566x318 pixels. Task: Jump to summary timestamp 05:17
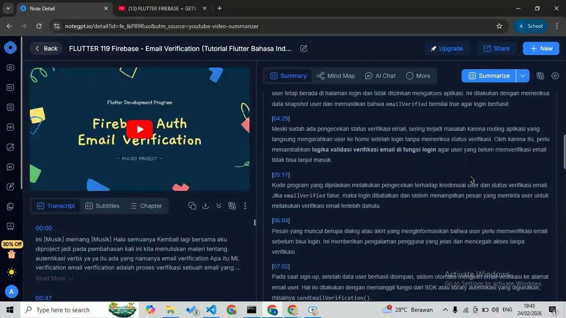click(x=281, y=175)
